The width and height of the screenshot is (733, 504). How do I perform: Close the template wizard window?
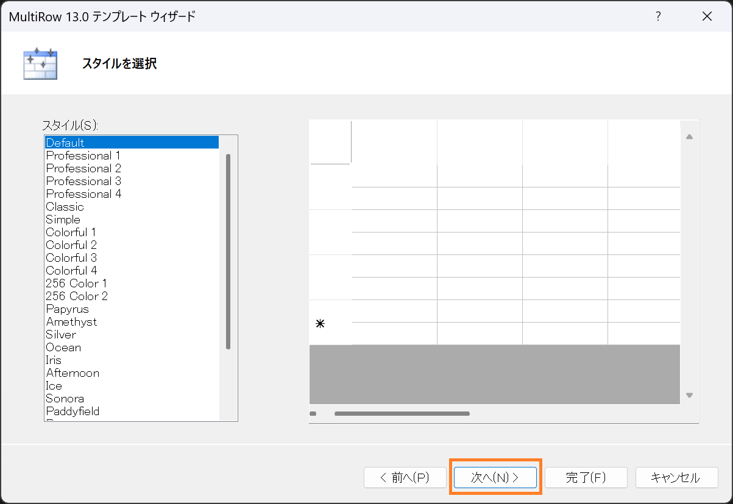tap(707, 16)
